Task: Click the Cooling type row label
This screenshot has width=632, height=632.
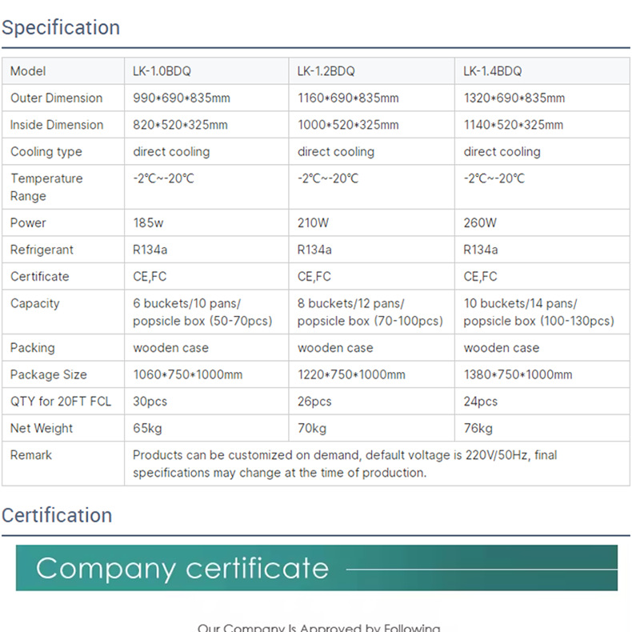Action: pyautogui.click(x=46, y=152)
